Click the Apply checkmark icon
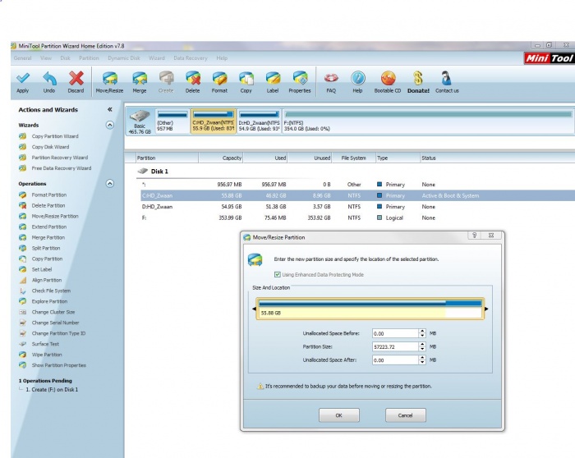 [22, 79]
